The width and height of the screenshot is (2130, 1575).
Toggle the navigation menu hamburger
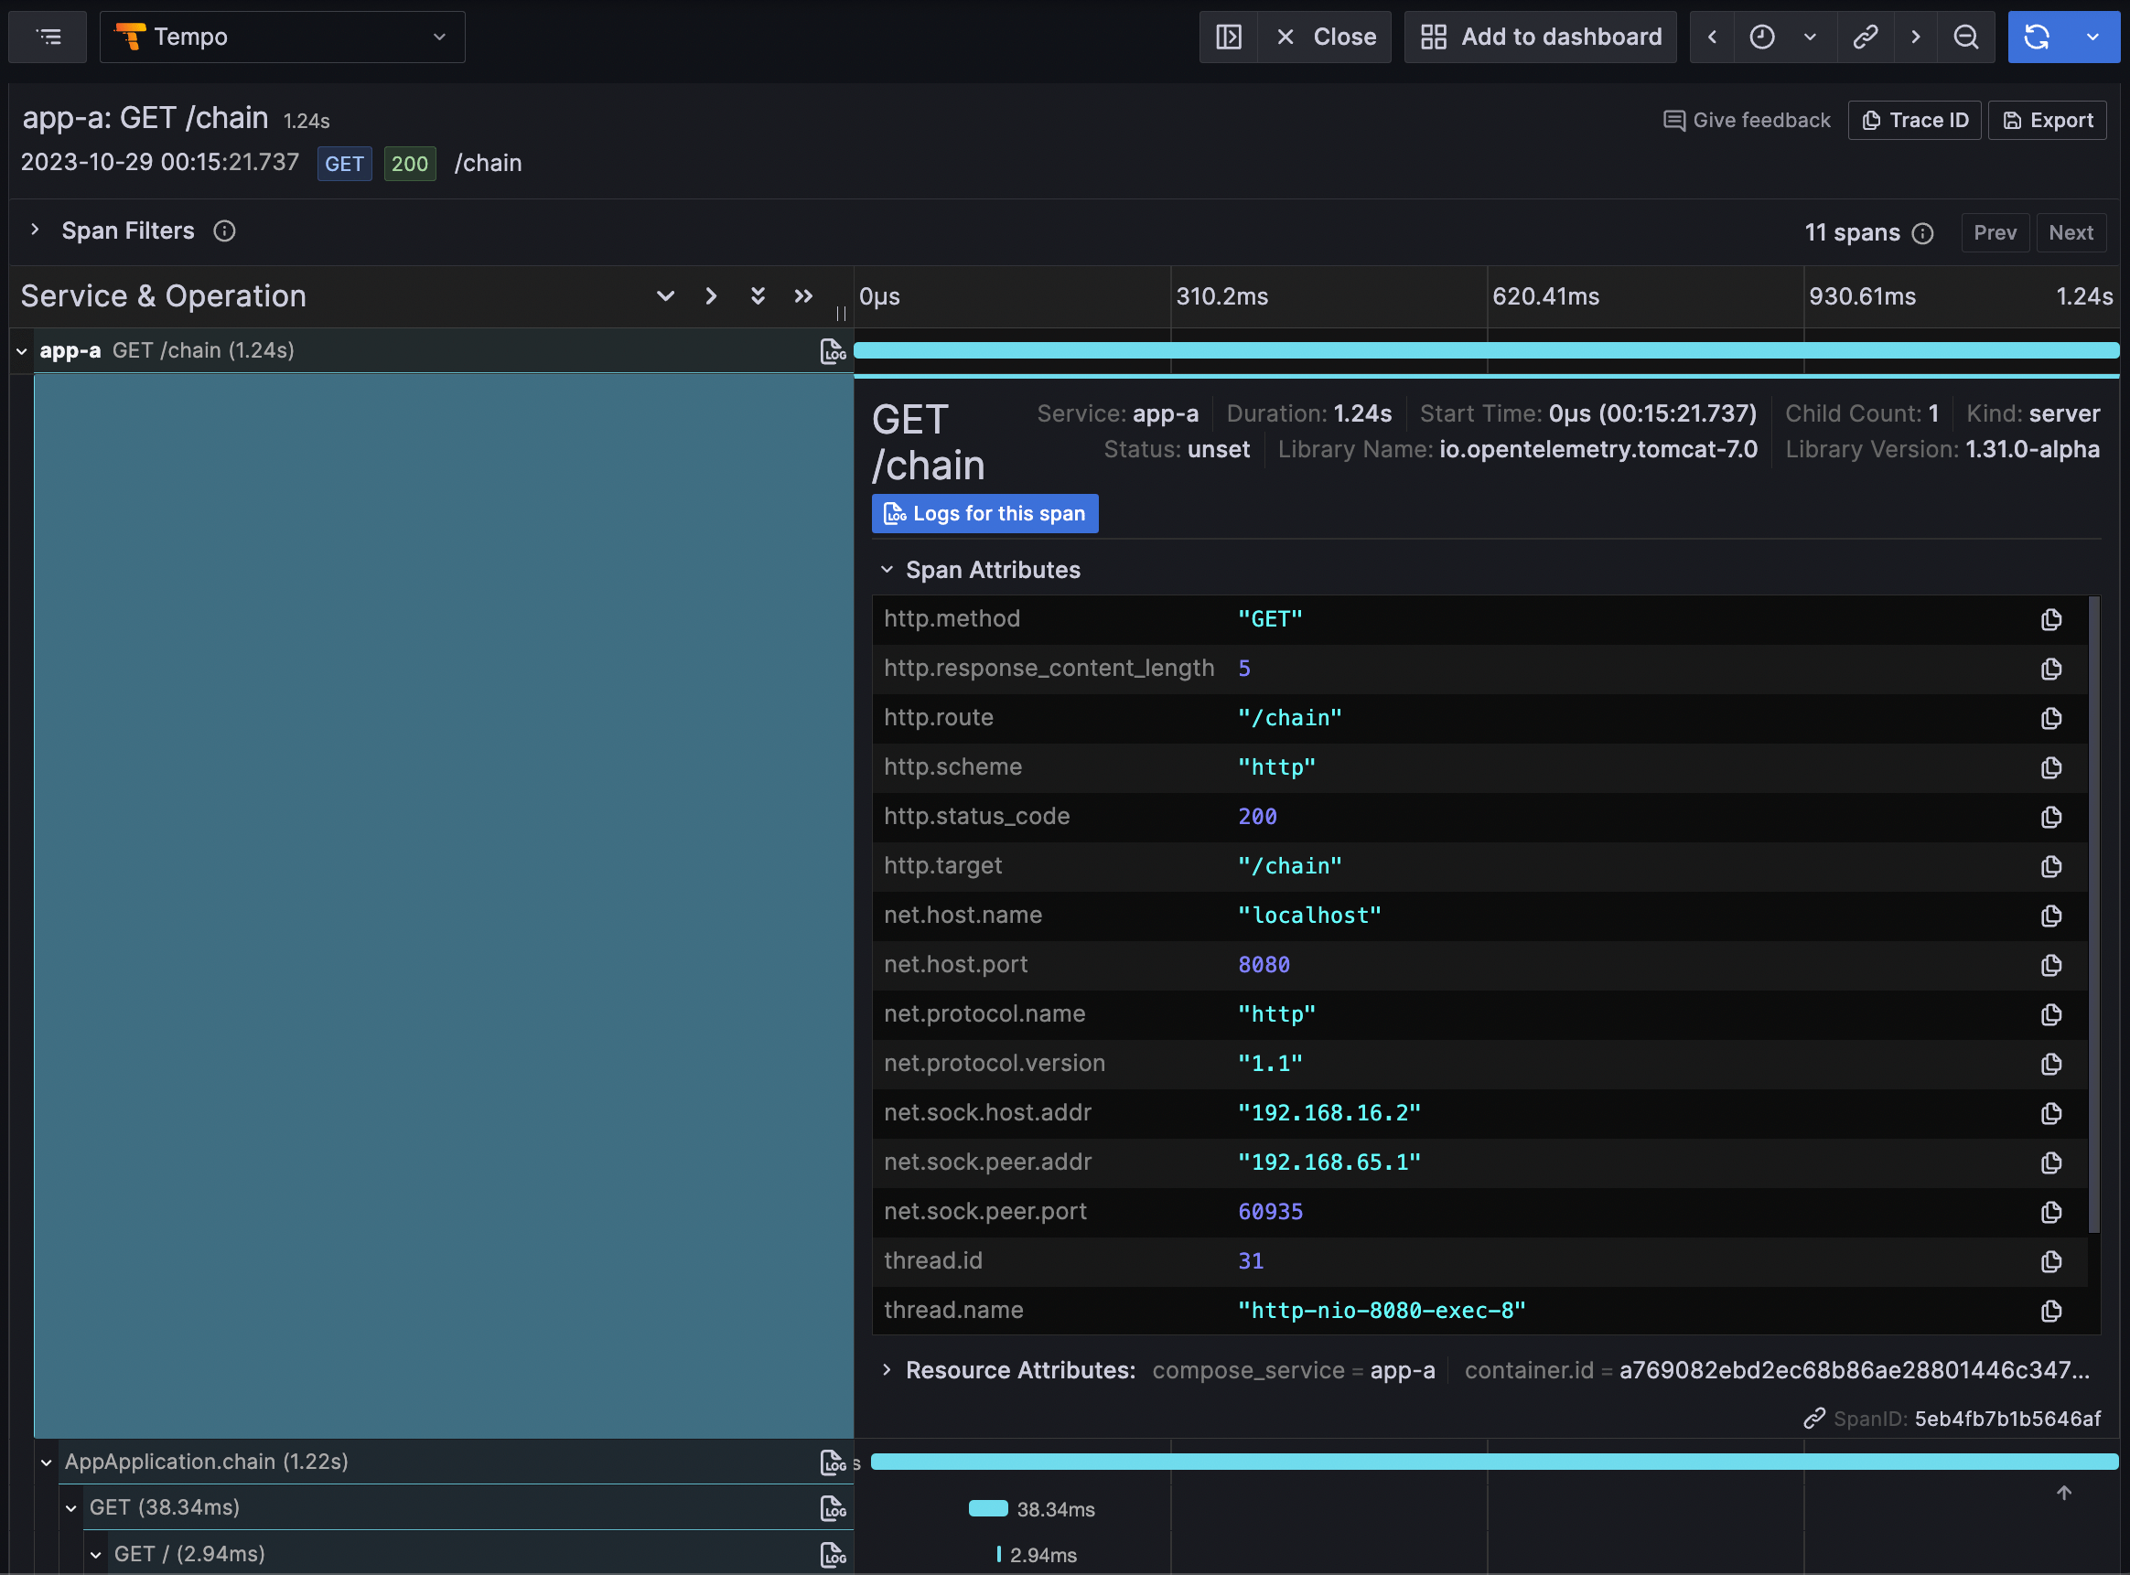[48, 37]
